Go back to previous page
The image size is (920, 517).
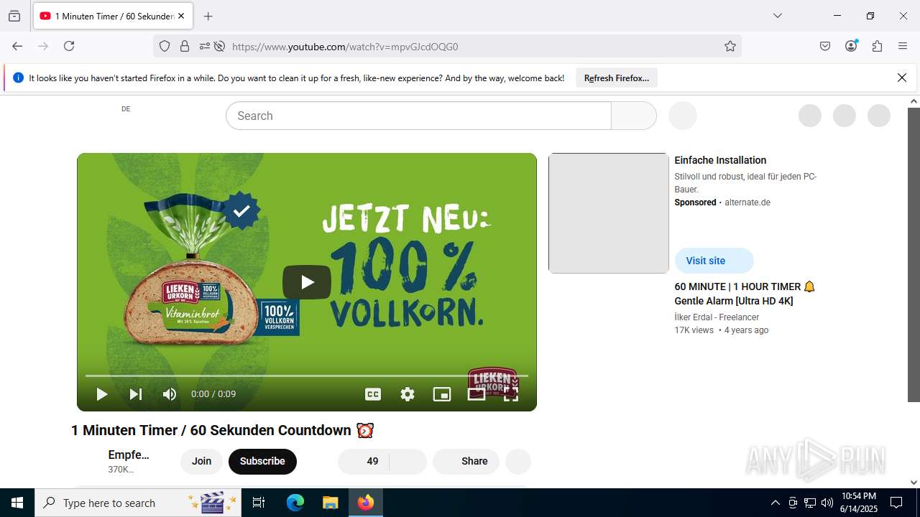[17, 46]
